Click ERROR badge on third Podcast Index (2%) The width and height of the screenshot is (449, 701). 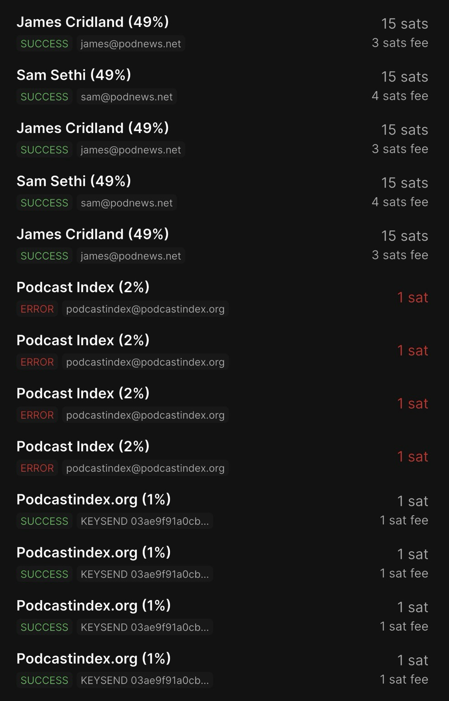[x=37, y=415]
